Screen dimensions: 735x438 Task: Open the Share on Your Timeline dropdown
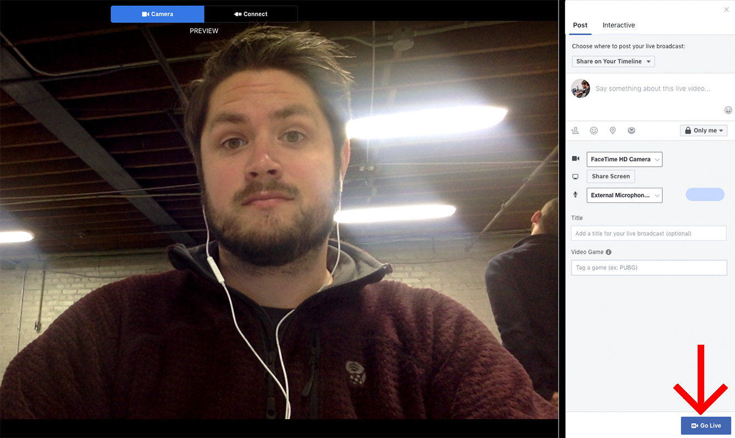(613, 61)
